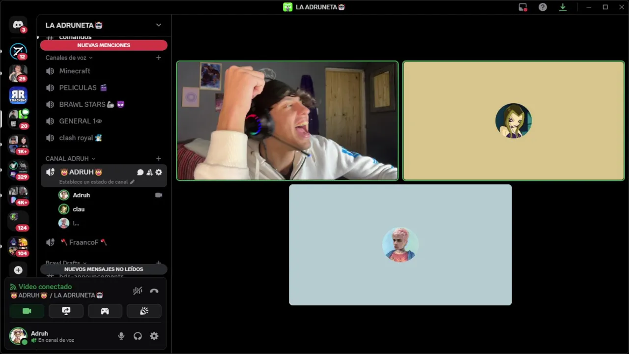The height and width of the screenshot is (354, 629).
Task: Join the PELICULAS voice channel
Action: click(104, 88)
